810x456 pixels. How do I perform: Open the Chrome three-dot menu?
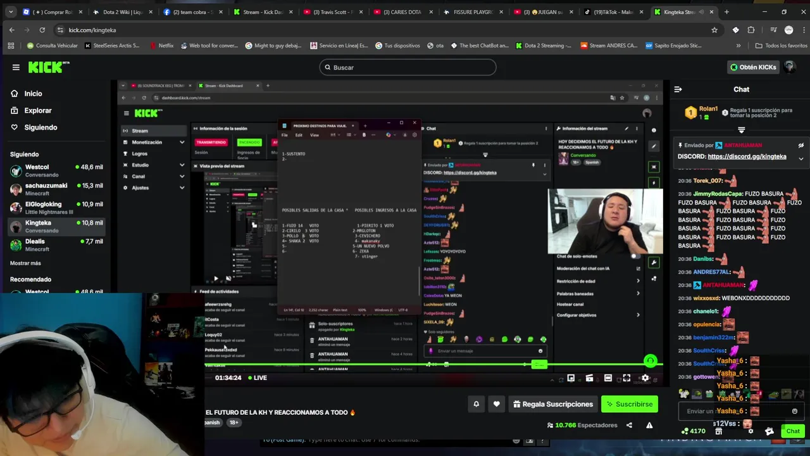coord(802,30)
